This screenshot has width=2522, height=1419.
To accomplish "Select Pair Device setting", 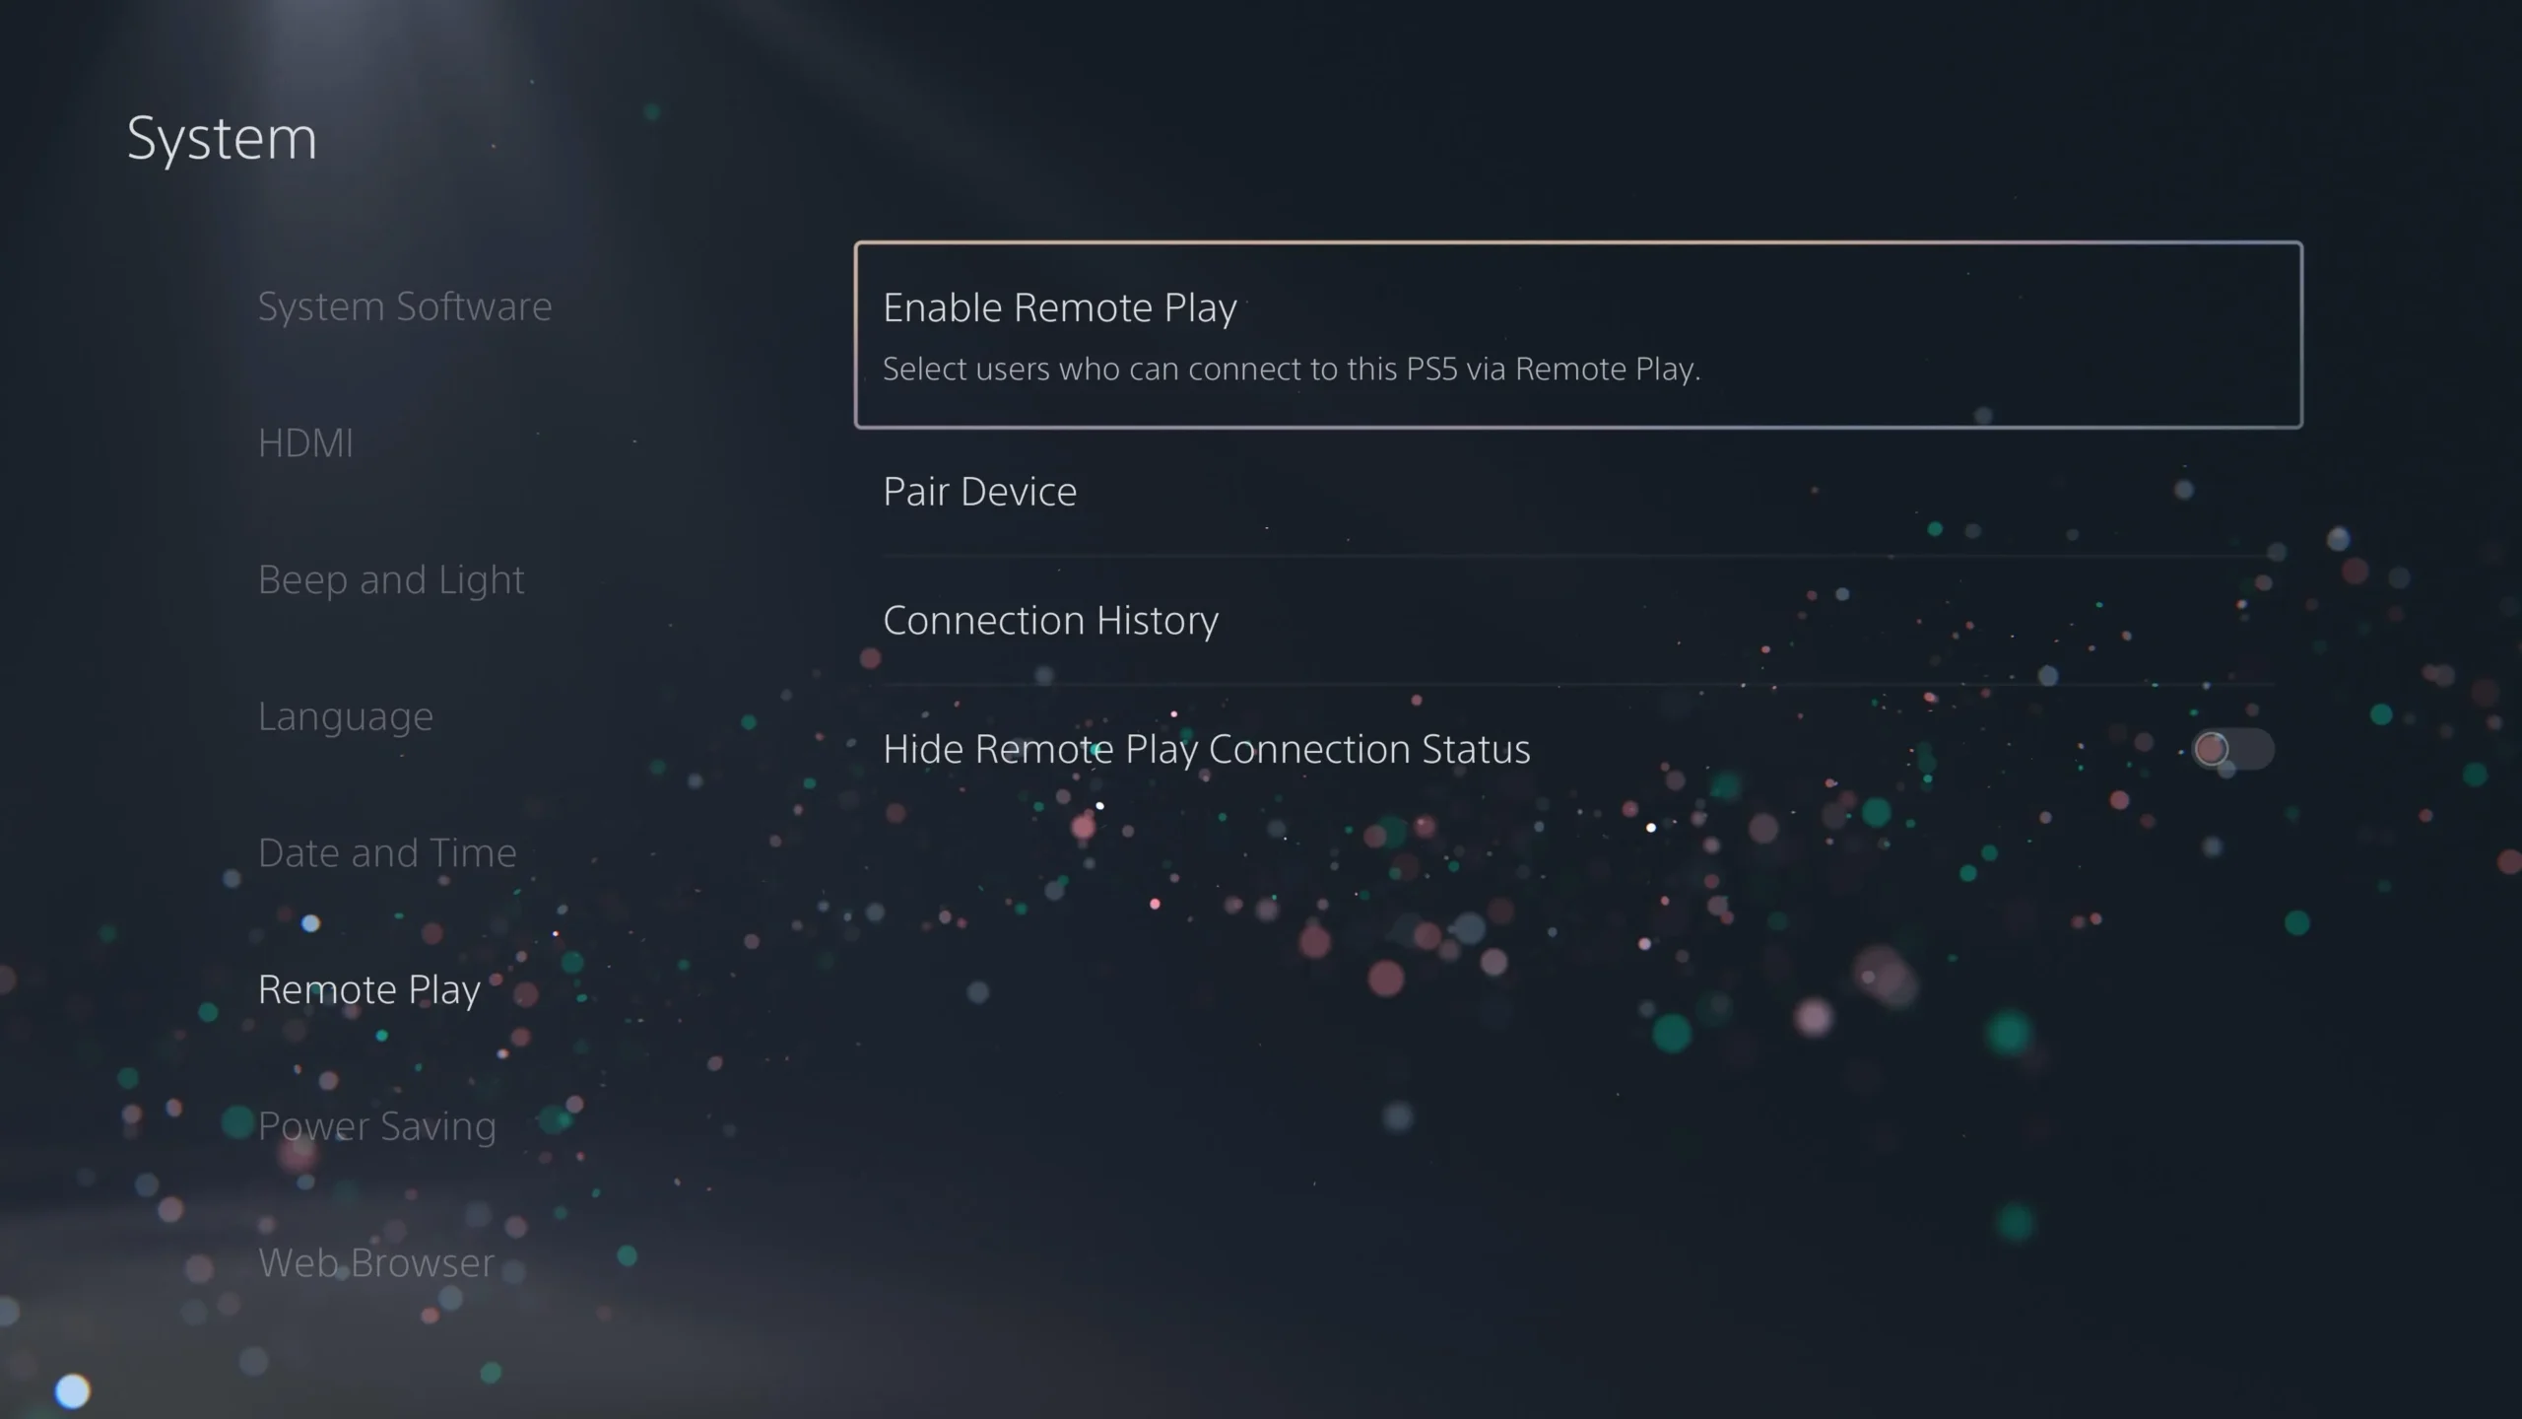I will click(978, 489).
